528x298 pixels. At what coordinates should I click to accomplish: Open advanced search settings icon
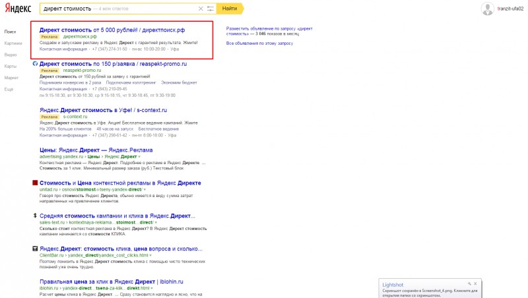211,9
